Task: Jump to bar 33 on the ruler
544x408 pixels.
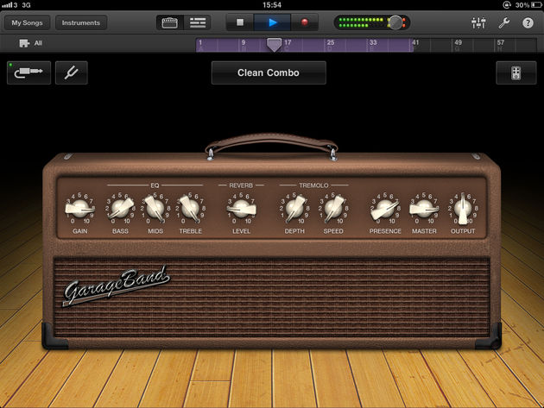Action: 373,42
